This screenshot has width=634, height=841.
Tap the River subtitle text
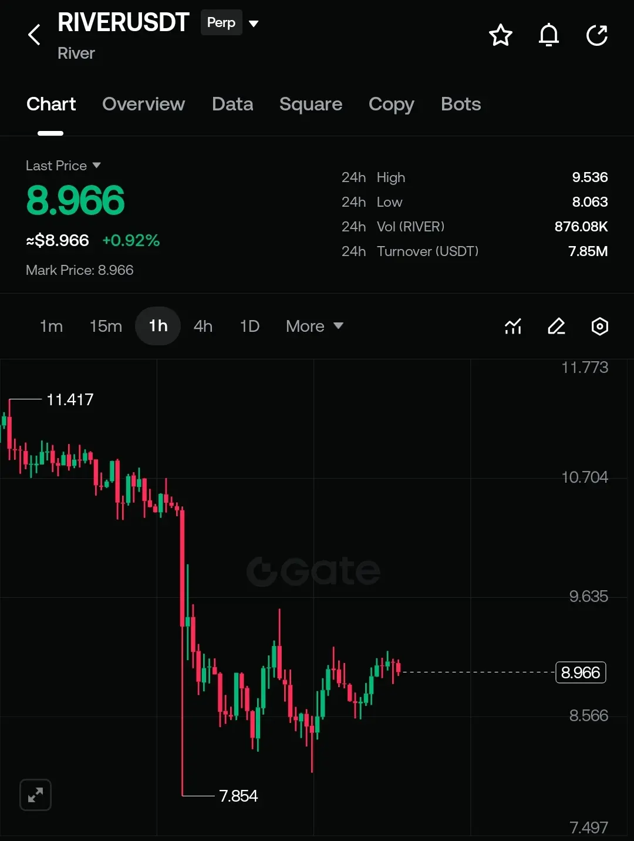[x=76, y=53]
